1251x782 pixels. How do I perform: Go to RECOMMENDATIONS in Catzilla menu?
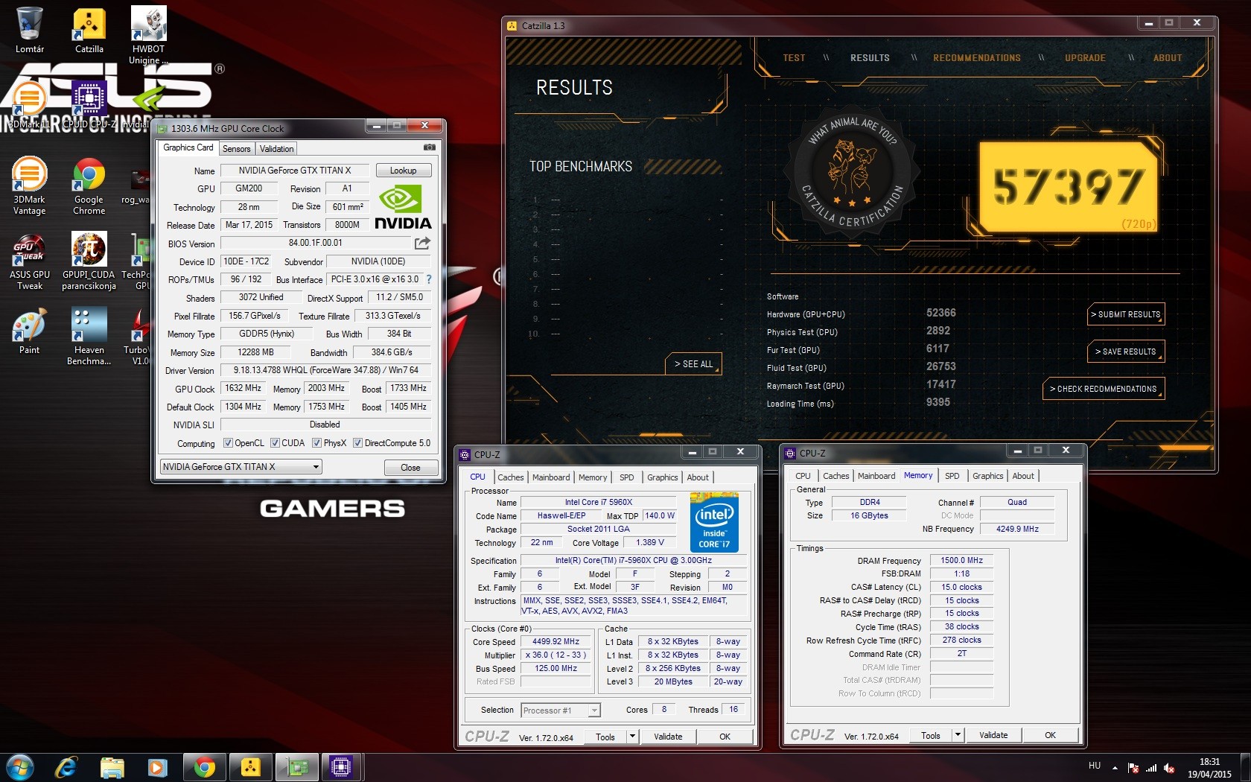[x=977, y=58]
